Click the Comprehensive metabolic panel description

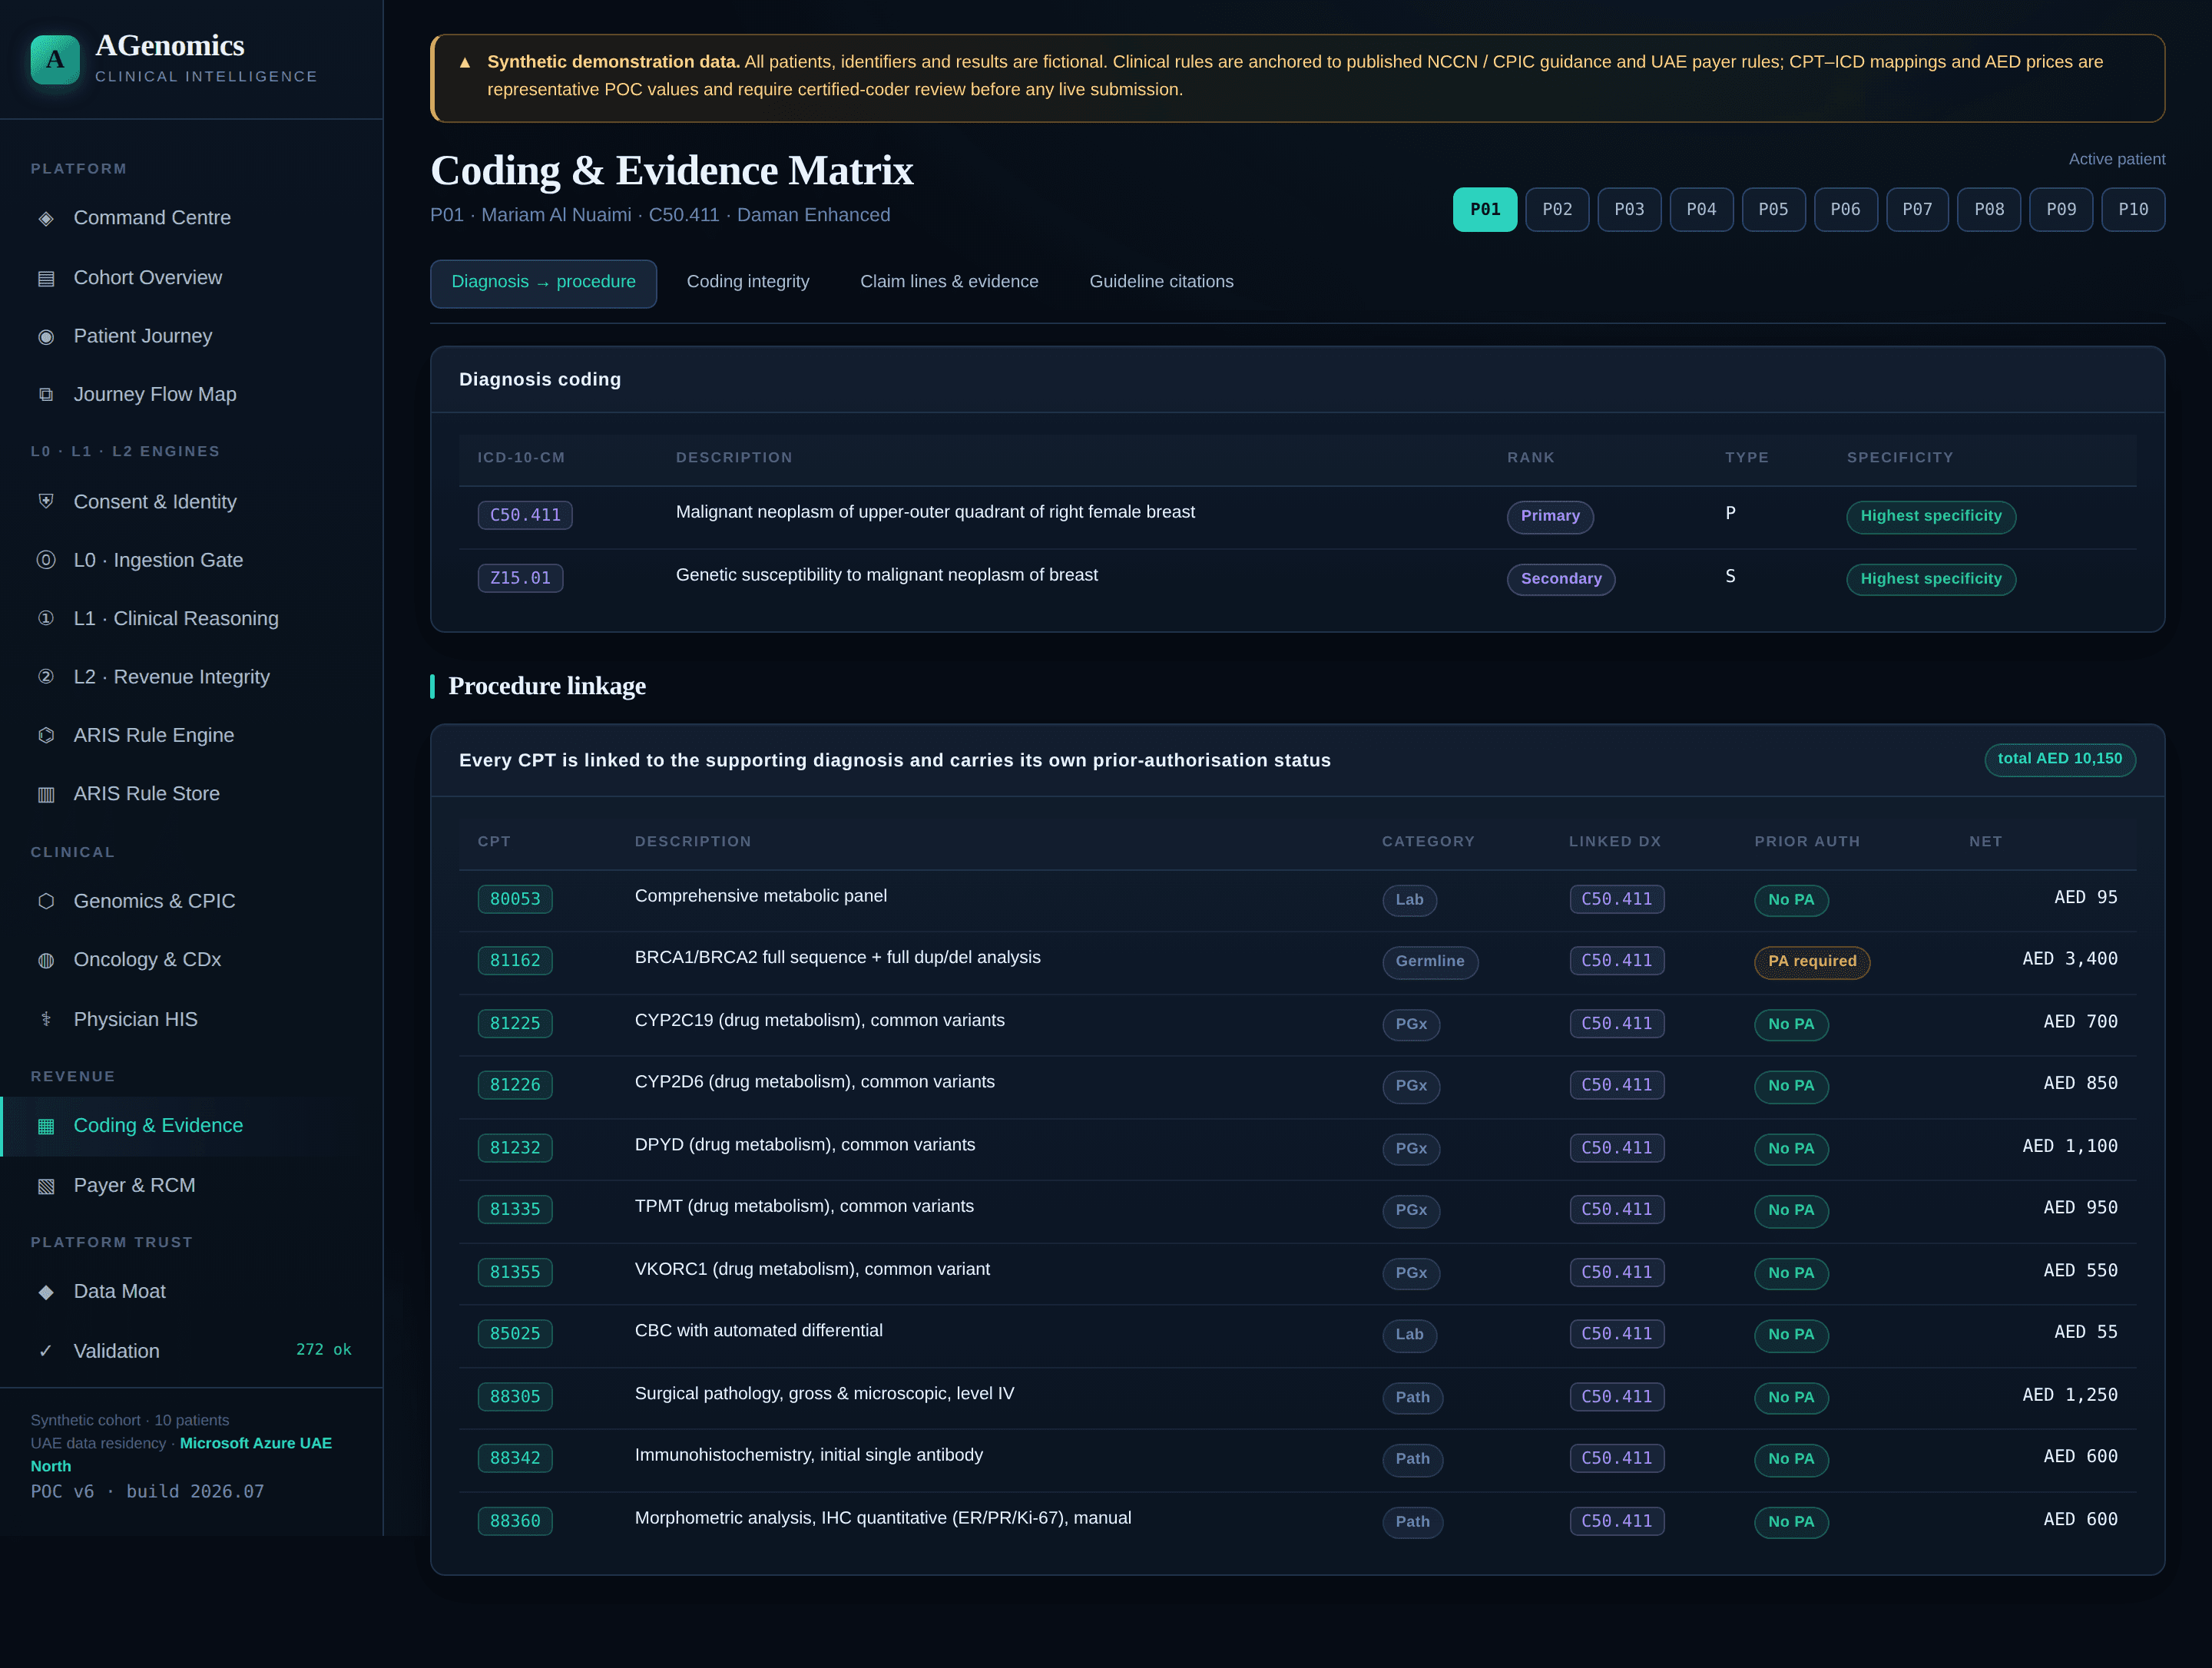(760, 896)
